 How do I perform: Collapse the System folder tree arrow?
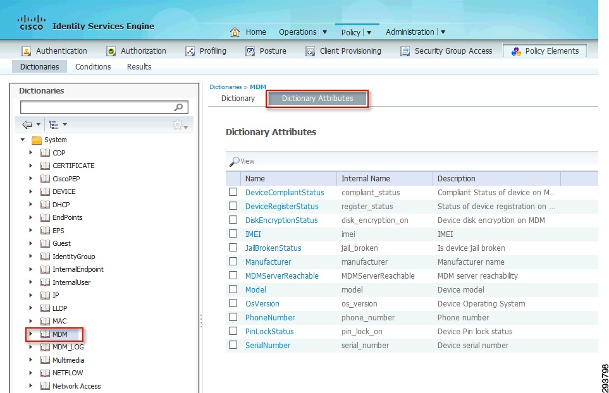(23, 140)
